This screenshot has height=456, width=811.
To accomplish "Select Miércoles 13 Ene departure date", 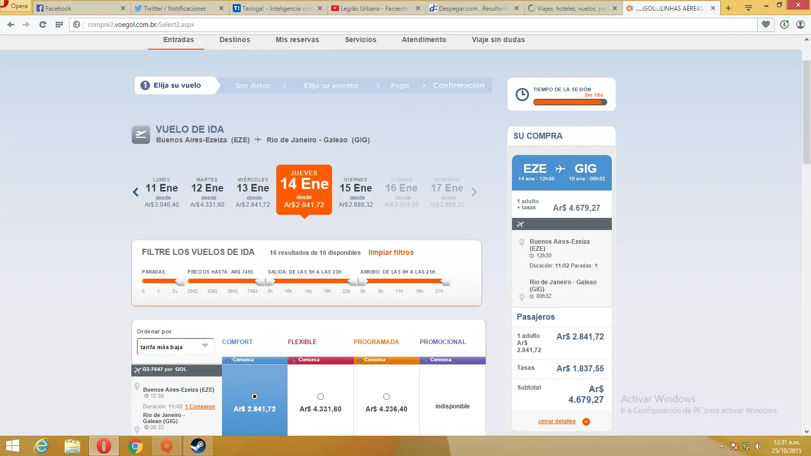I will click(253, 192).
